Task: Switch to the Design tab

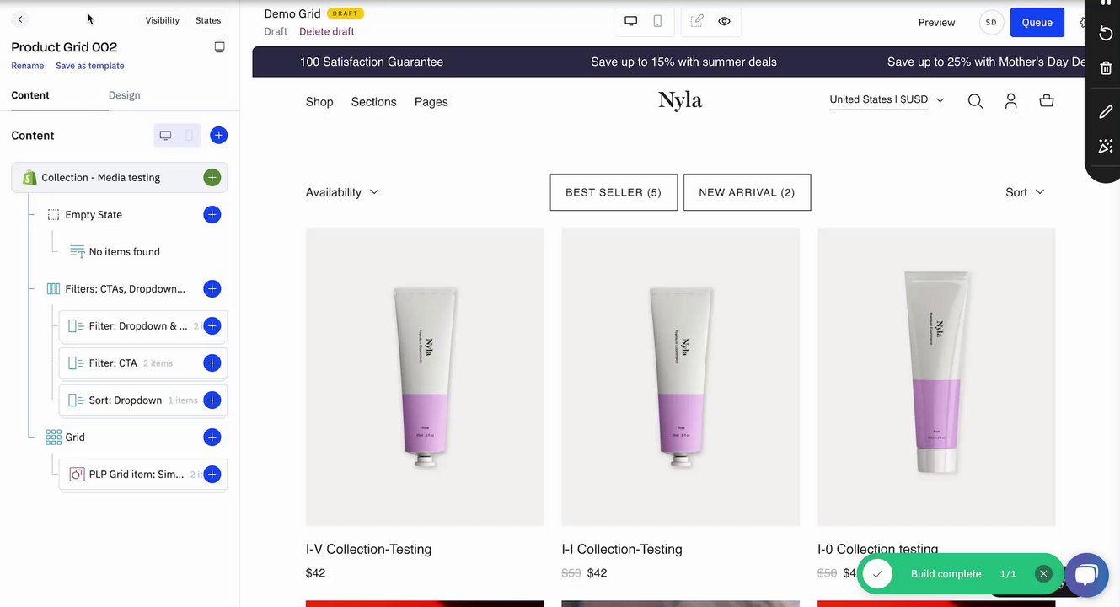Action: [124, 95]
